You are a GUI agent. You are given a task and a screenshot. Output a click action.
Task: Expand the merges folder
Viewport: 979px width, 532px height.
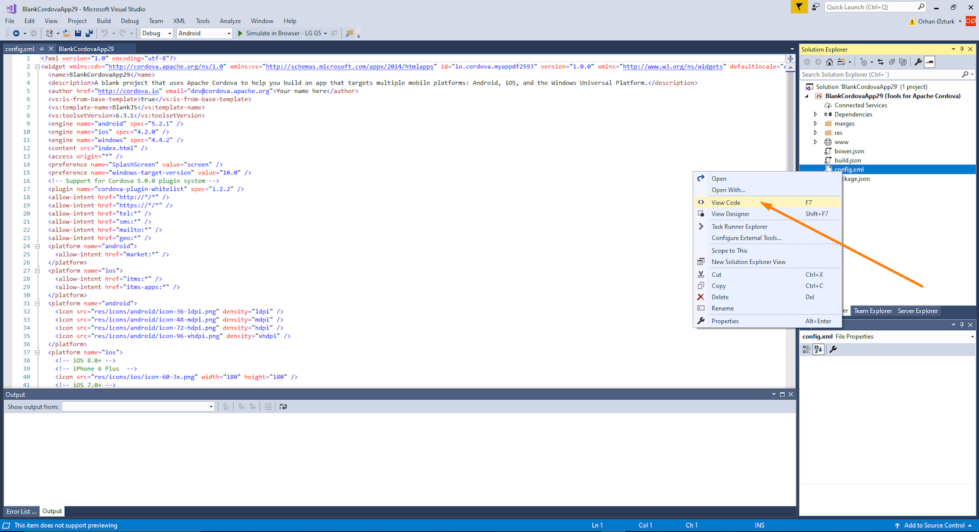pyautogui.click(x=815, y=124)
